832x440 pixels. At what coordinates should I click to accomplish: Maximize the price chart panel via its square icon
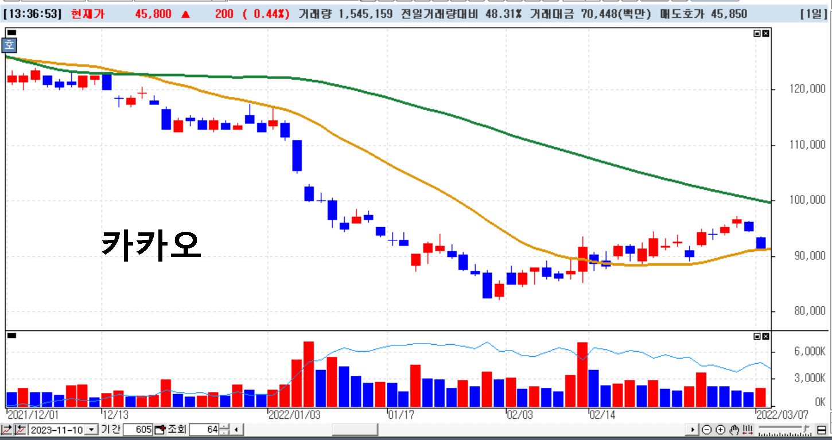757,33
